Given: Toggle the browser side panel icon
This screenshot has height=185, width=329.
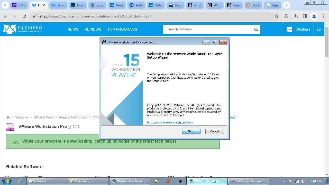Looking at the screenshot, I should tap(305, 16).
